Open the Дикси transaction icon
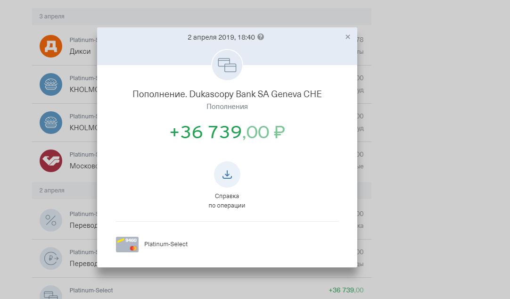The image size is (510, 299). [51, 46]
